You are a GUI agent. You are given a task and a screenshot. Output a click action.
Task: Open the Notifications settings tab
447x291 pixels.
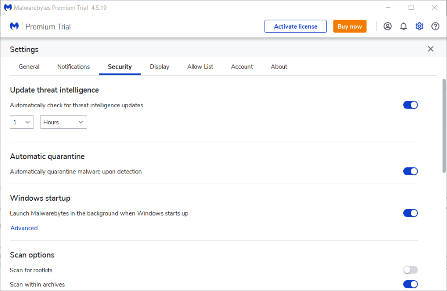point(73,67)
